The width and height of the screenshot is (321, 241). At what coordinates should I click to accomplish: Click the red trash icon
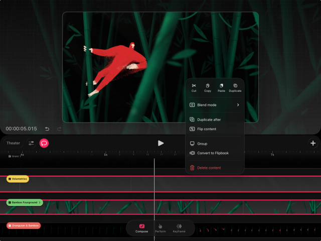click(192, 168)
